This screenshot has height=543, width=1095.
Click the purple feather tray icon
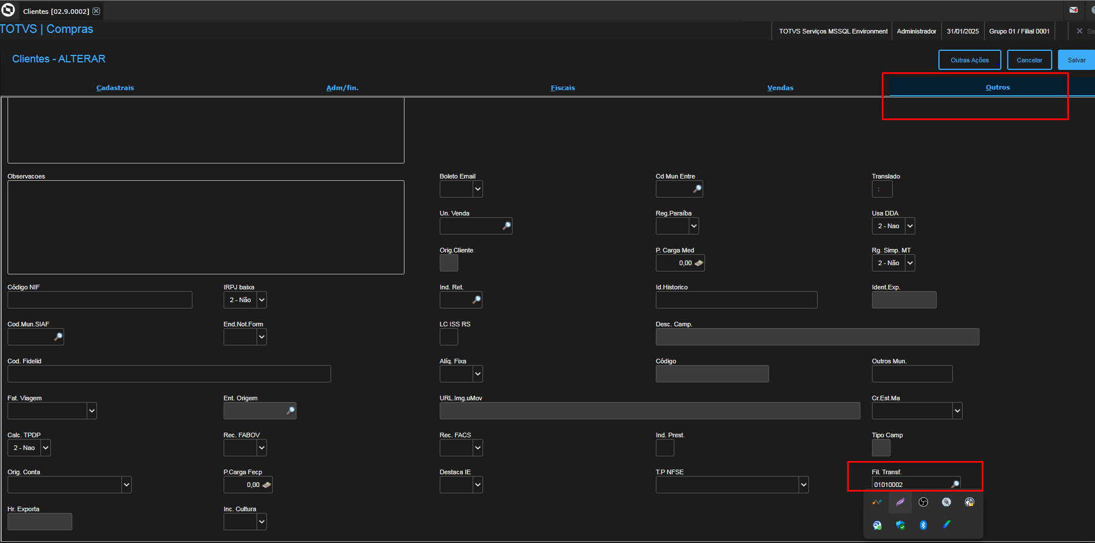point(900,502)
